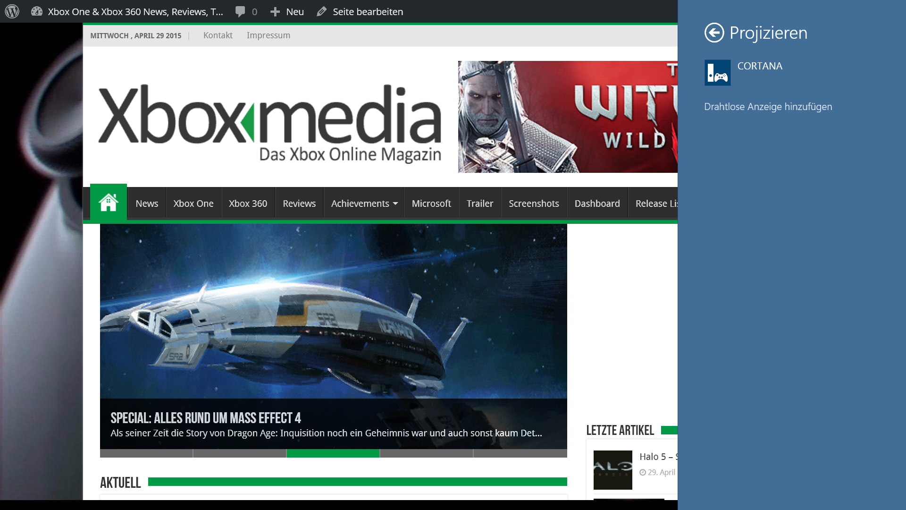Image resolution: width=906 pixels, height=510 pixels.
Task: Click the WordPress logo icon
Action: tap(12, 11)
